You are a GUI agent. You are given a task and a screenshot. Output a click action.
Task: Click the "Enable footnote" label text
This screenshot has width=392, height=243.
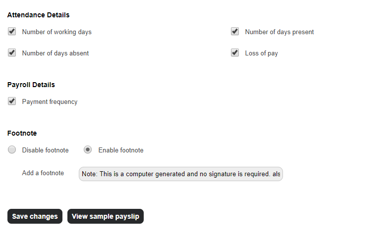pos(121,150)
